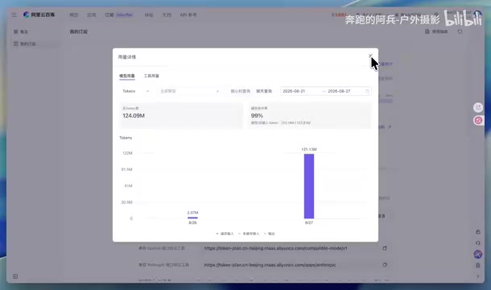Click the chat bubble icon on right rail
This screenshot has width=491, height=290.
click(478, 232)
